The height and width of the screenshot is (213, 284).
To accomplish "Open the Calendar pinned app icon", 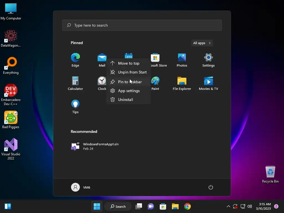I will pos(129,55).
